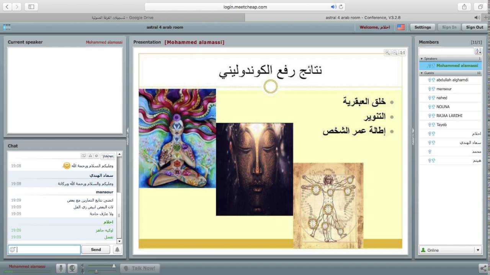The height and width of the screenshot is (275, 490).
Task: Focus the members search field
Action: click(446, 51)
